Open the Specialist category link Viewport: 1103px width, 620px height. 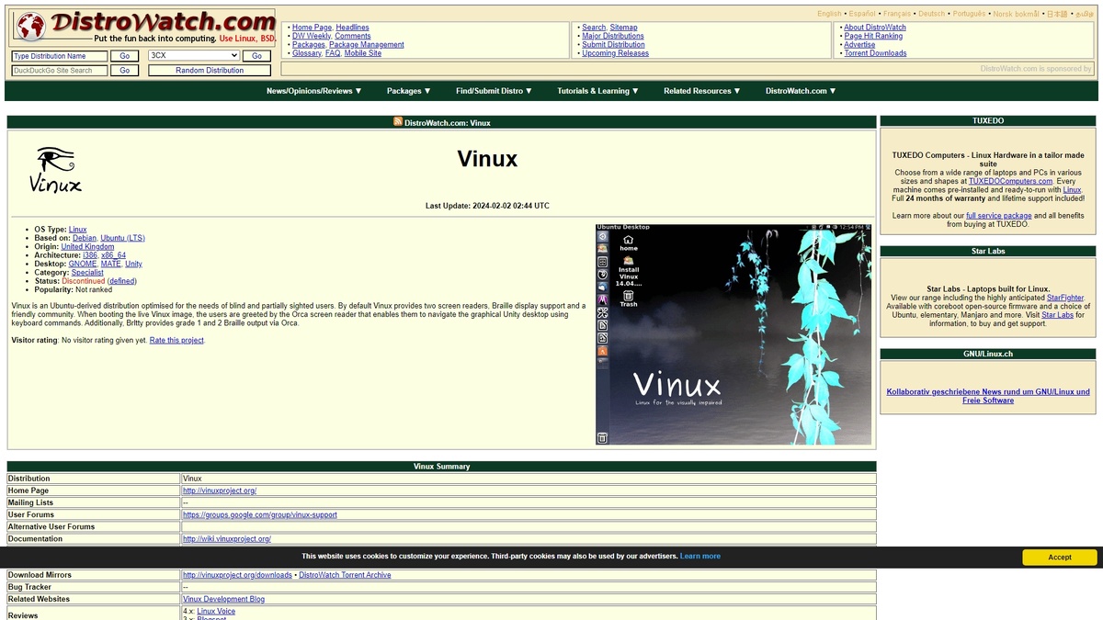coord(87,273)
